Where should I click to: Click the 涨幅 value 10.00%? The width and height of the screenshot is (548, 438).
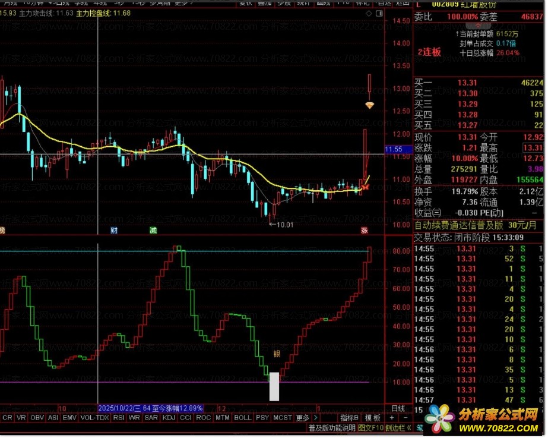click(x=464, y=159)
